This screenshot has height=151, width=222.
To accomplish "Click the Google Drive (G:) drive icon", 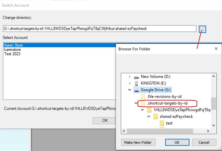I will pos(136,91).
